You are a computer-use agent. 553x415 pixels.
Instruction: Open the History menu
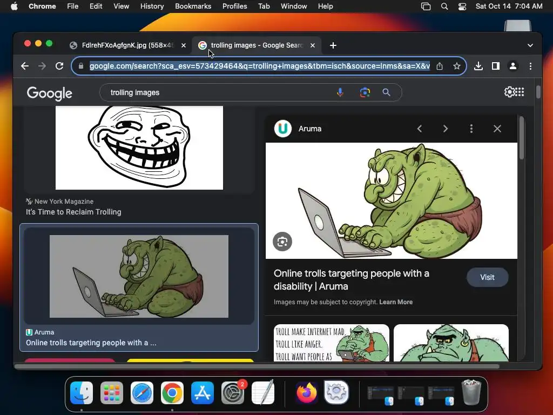click(x=152, y=6)
